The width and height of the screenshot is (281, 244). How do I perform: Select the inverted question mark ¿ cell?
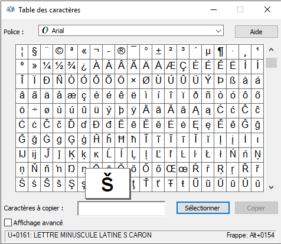(x=84, y=67)
